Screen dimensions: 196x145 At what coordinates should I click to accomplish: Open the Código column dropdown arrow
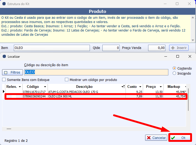pos(45,87)
